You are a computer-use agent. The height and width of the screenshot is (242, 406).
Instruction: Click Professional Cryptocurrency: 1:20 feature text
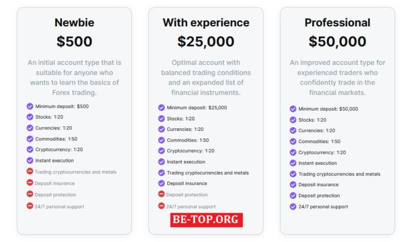(x=322, y=152)
